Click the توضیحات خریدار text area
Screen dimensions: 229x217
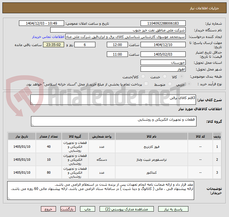101,191
